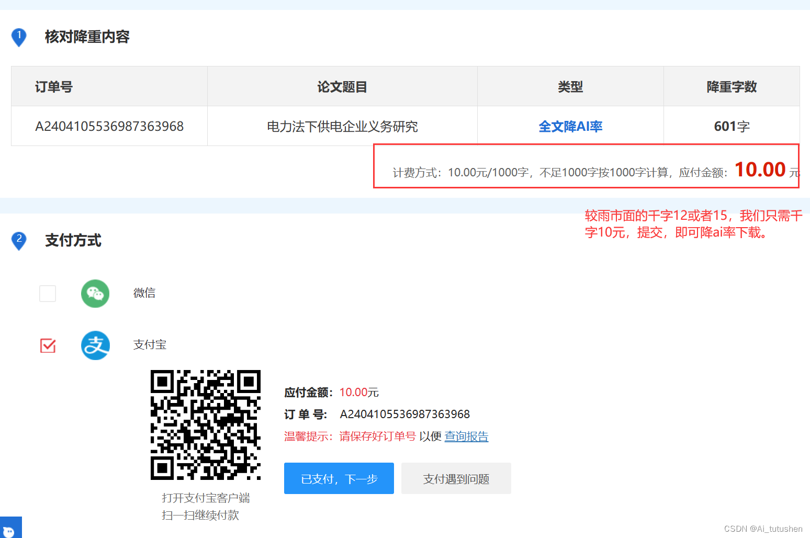Click the 打开支付宝客户端 instruction text
The width and height of the screenshot is (810, 538).
(206, 498)
